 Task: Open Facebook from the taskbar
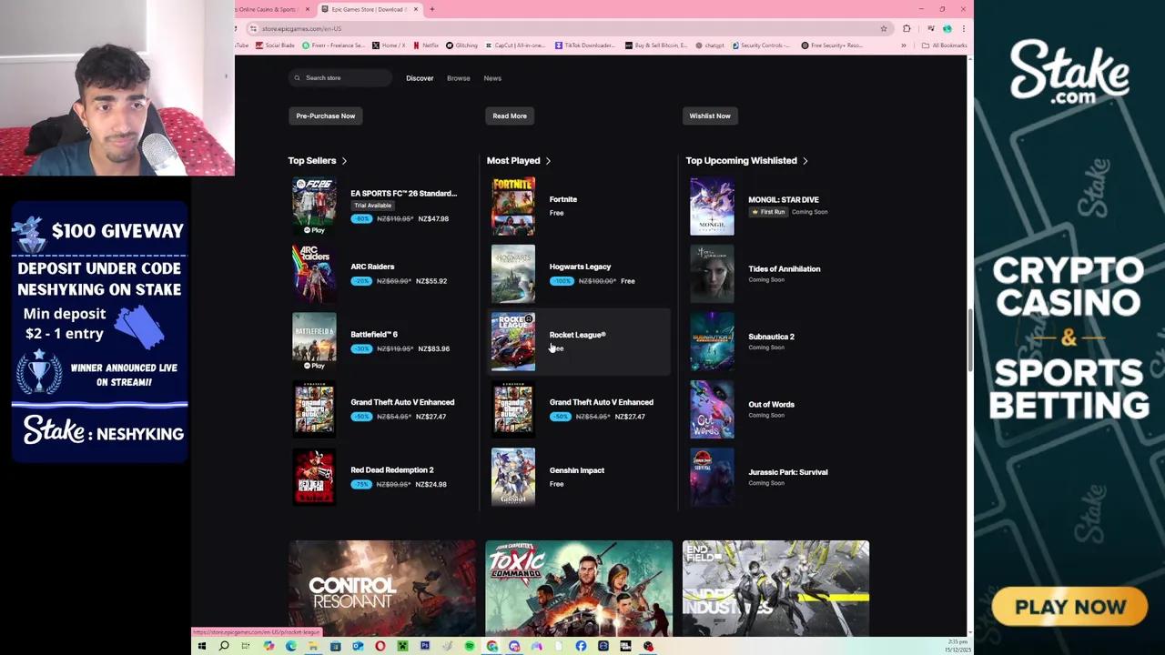pyautogui.click(x=580, y=646)
